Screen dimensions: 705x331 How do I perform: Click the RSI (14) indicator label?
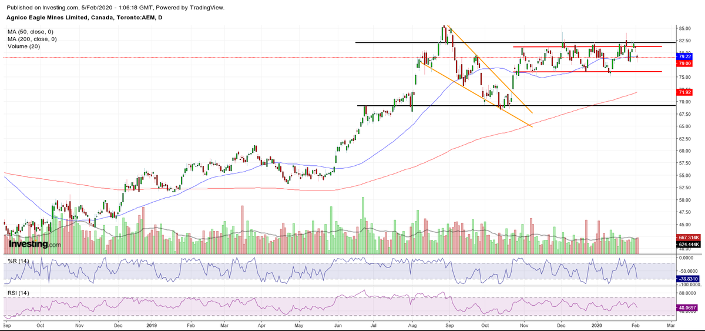click(17, 293)
